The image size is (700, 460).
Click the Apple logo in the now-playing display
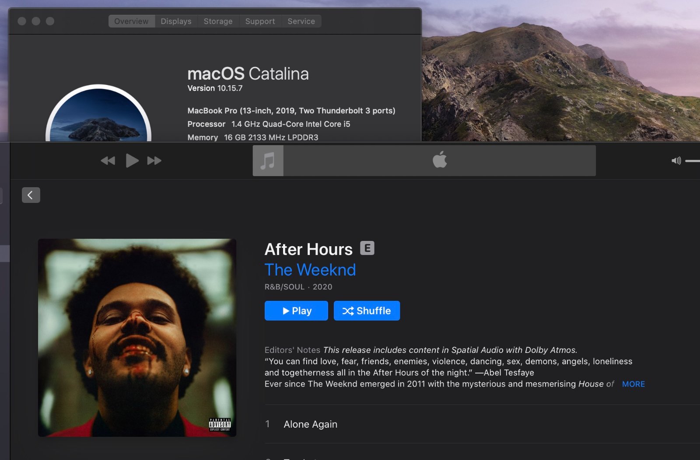point(440,160)
